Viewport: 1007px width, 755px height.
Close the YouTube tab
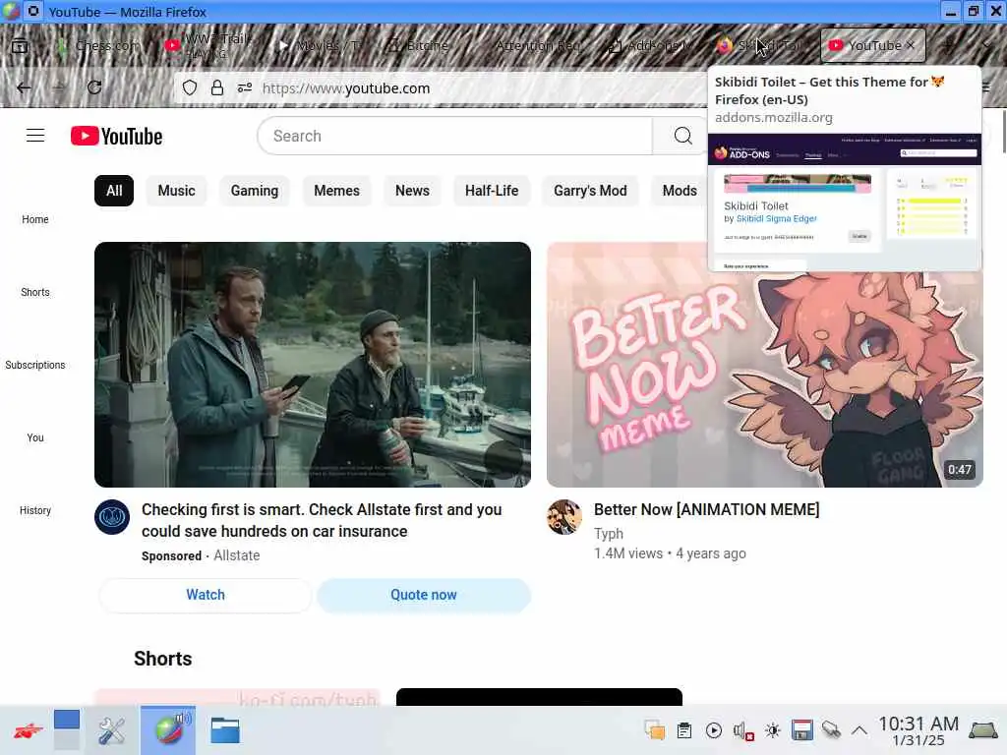point(910,45)
